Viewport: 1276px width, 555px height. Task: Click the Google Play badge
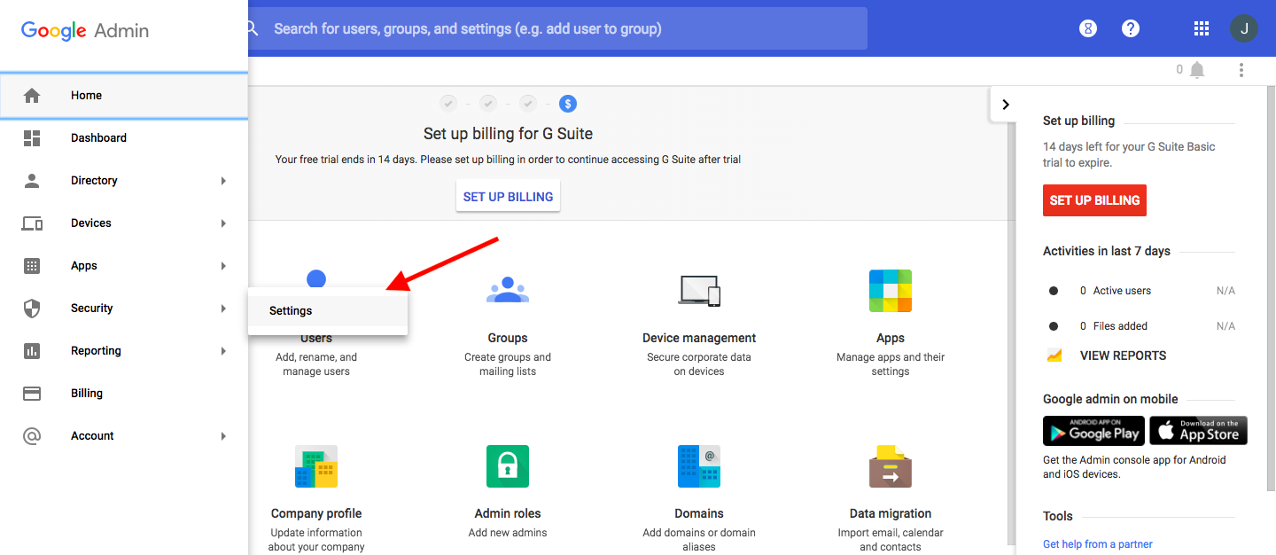[x=1093, y=430]
